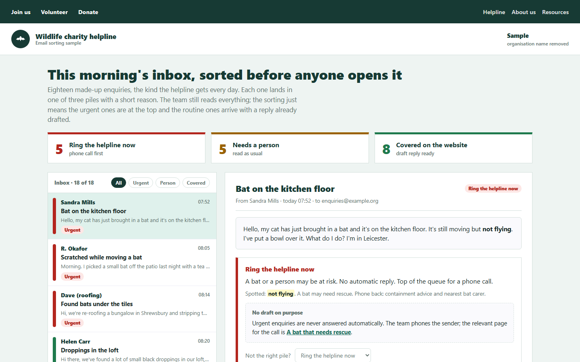Filter inbox by Covered

[x=196, y=183]
